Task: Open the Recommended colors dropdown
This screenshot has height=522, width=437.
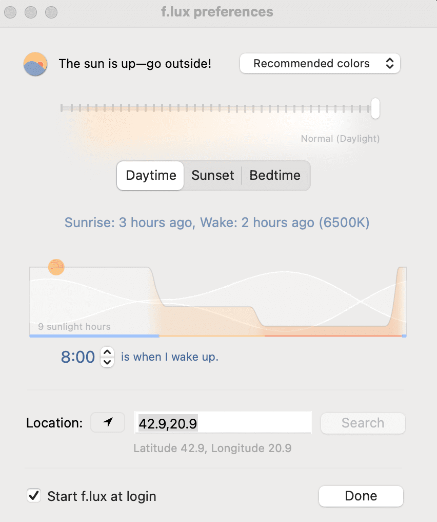Action: pos(320,64)
